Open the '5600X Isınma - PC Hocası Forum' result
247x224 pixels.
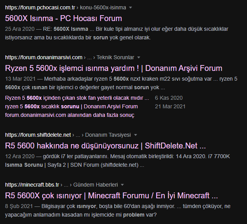(x=64, y=18)
